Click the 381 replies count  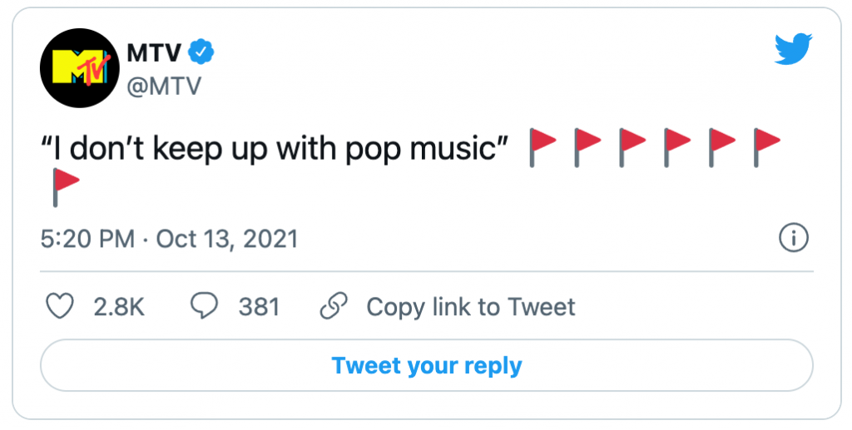(x=259, y=307)
